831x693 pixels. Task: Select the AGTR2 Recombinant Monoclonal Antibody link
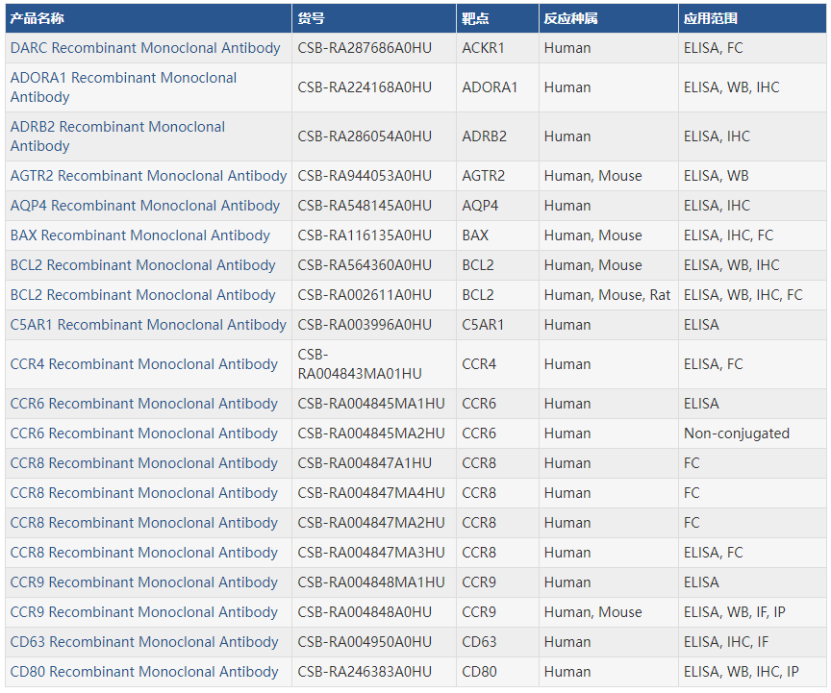click(x=148, y=176)
